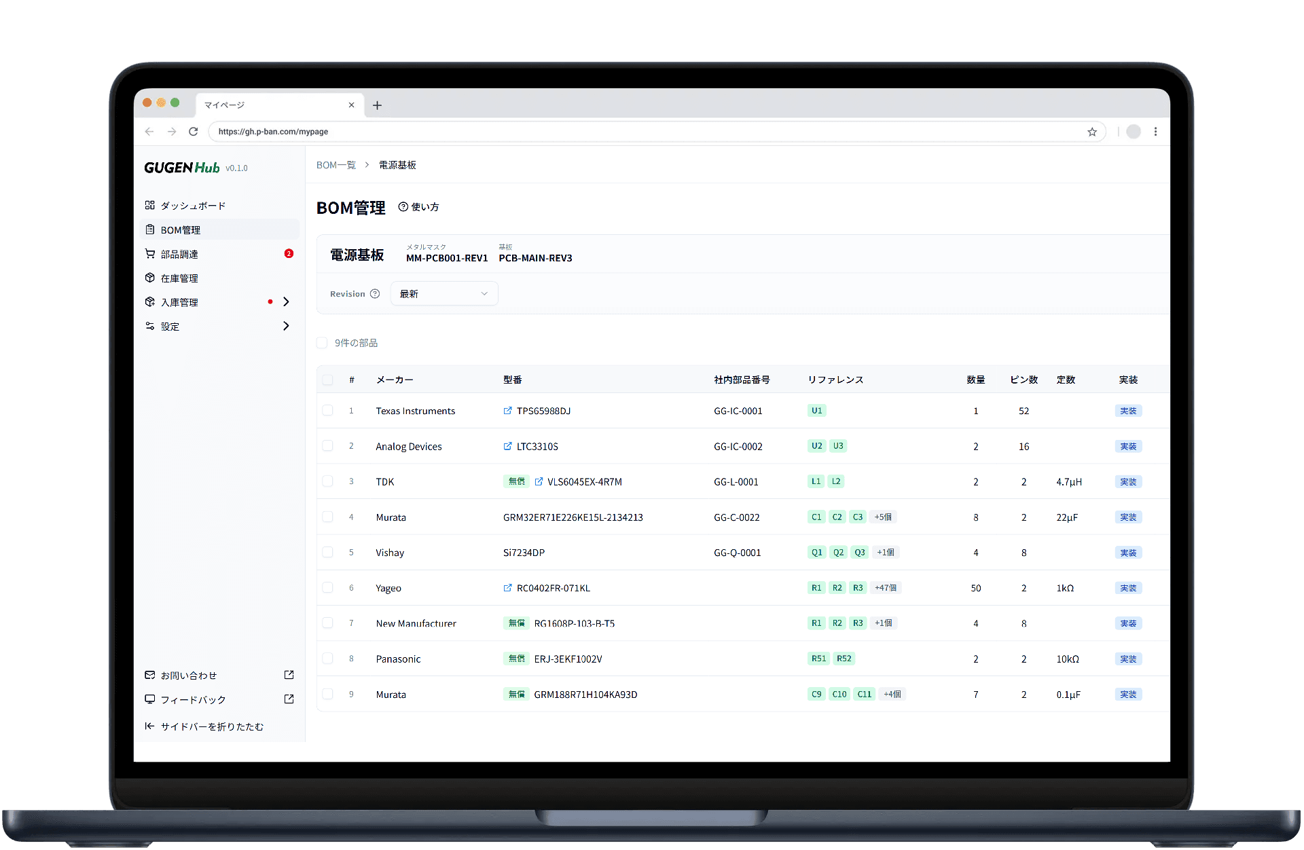This screenshot has width=1304, height=850.
Task: Open a new browser tab with plus
Action: (378, 105)
